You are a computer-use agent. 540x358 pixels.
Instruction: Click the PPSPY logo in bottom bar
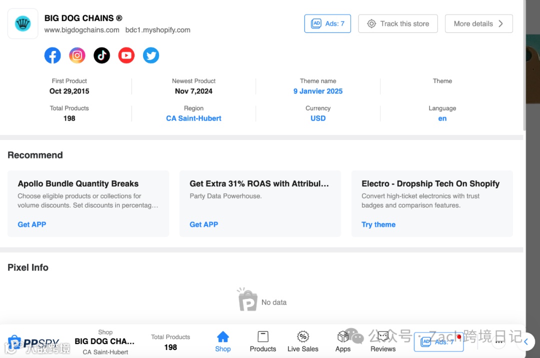click(33, 343)
